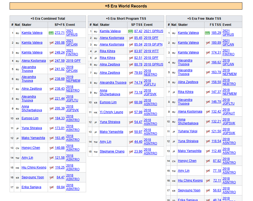Open the Stephanie Chang skater link

(x=112, y=151)
